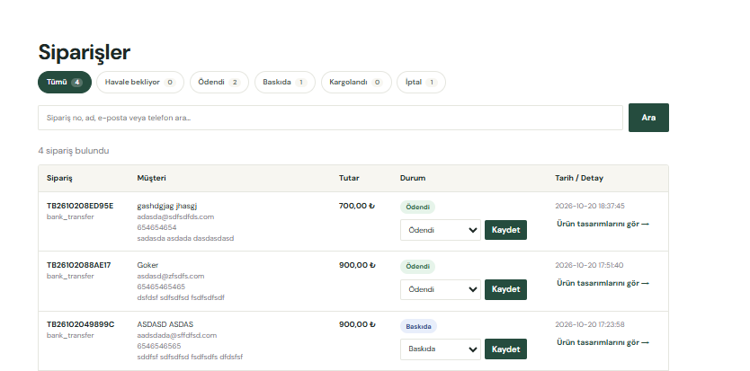
Task: Click customer name Goker
Action: 147,265
